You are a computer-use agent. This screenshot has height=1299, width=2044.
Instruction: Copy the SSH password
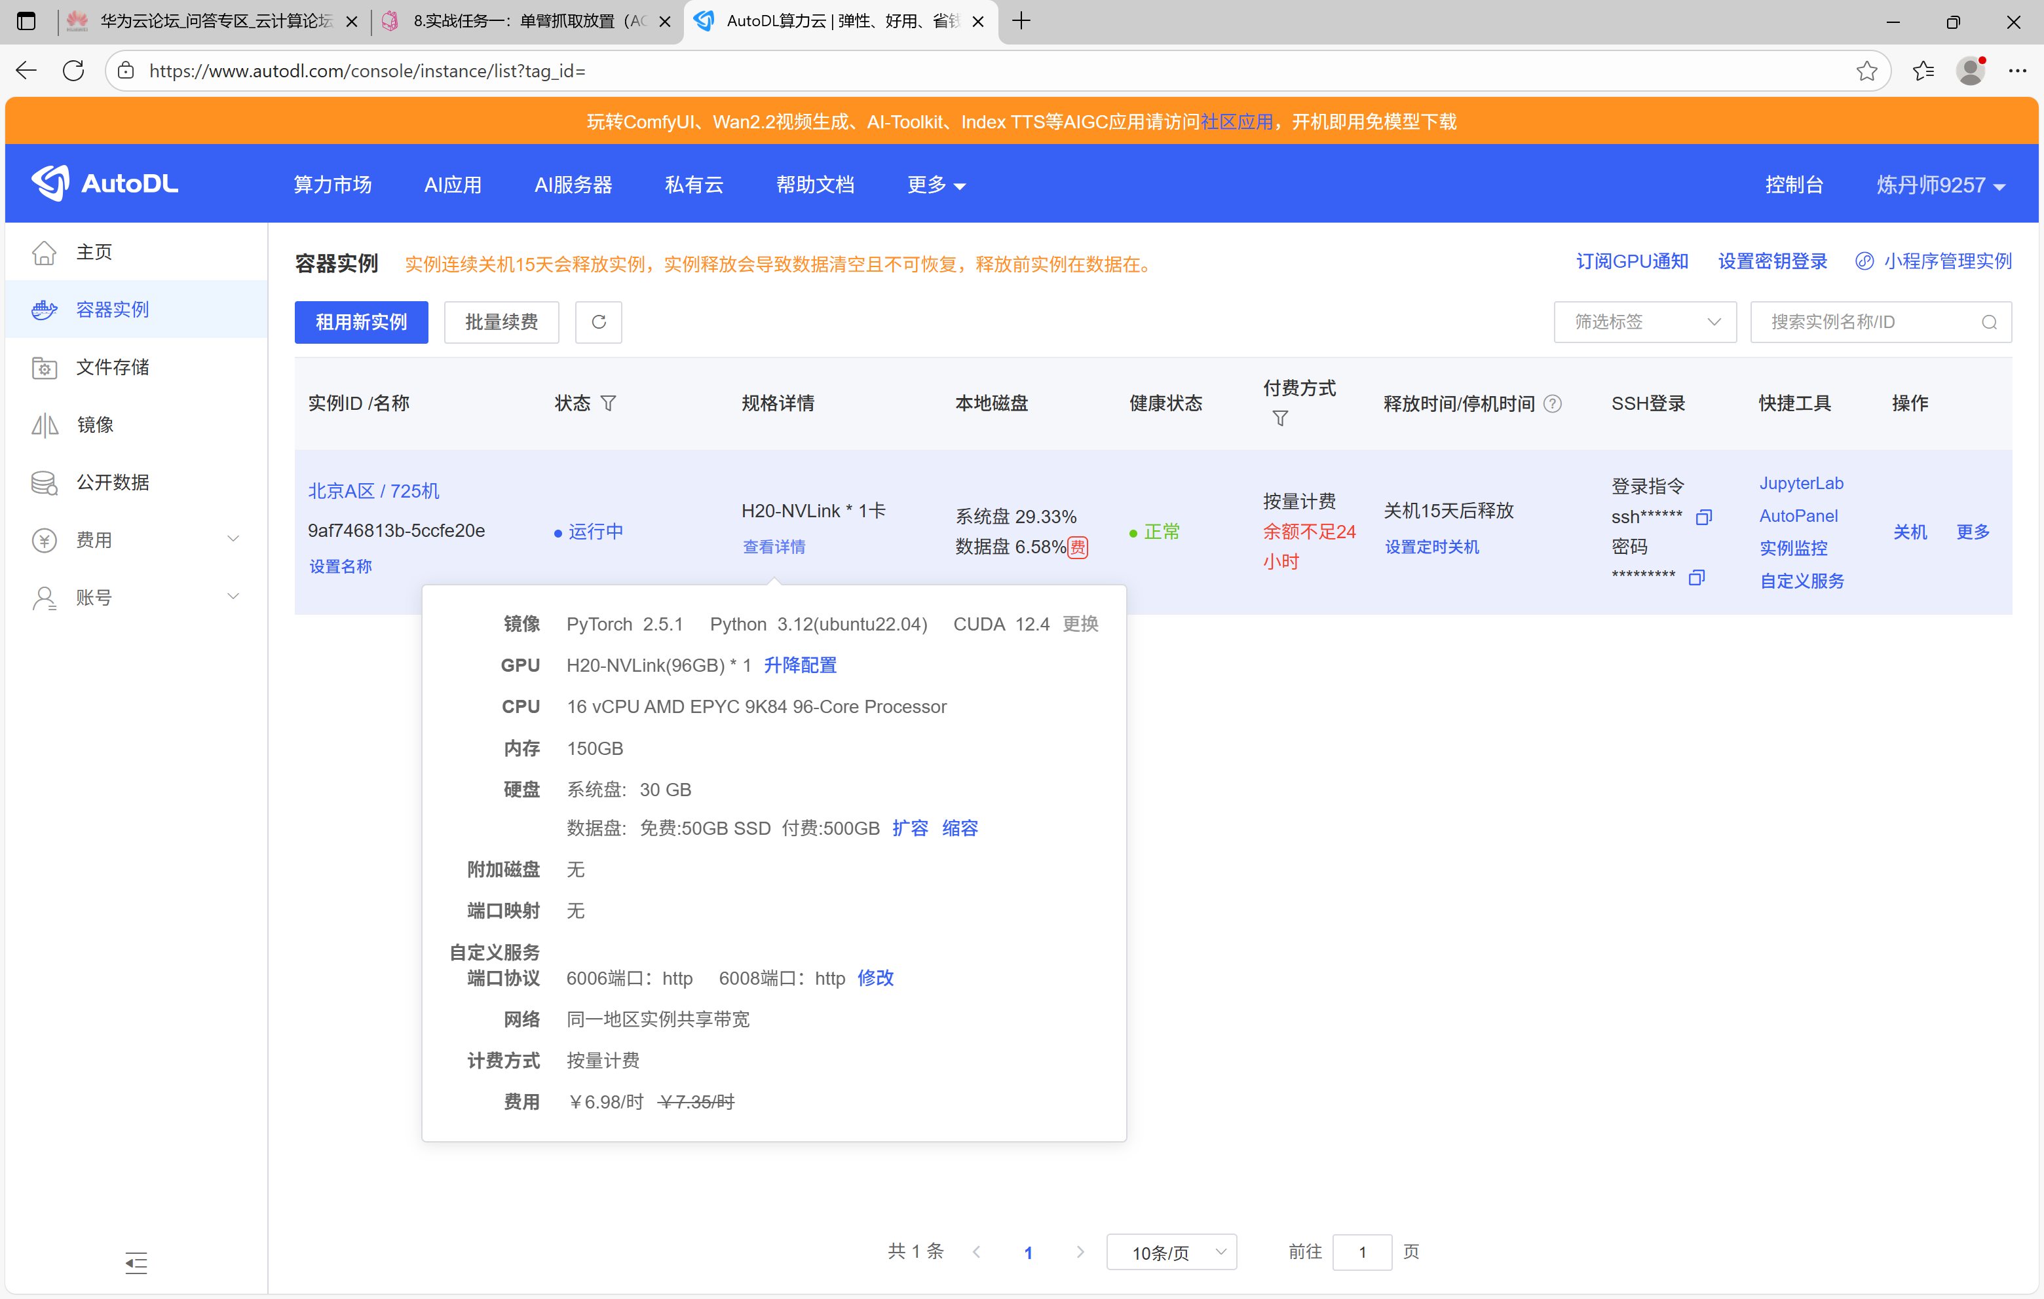[x=1696, y=577]
